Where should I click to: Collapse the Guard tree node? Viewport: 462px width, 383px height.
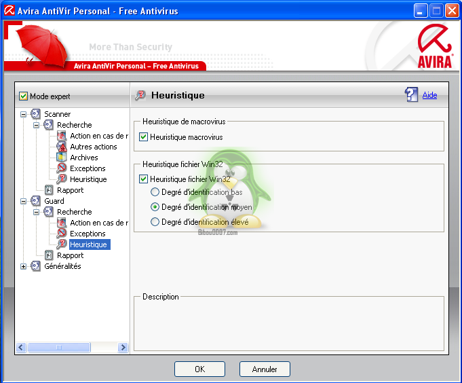pos(23,202)
